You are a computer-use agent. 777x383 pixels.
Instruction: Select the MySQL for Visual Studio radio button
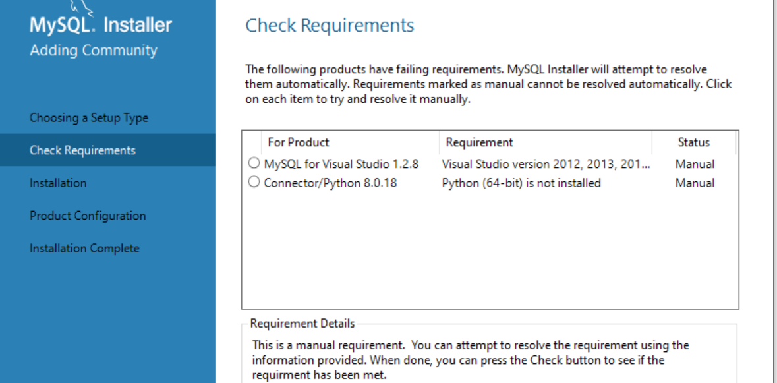coord(254,163)
